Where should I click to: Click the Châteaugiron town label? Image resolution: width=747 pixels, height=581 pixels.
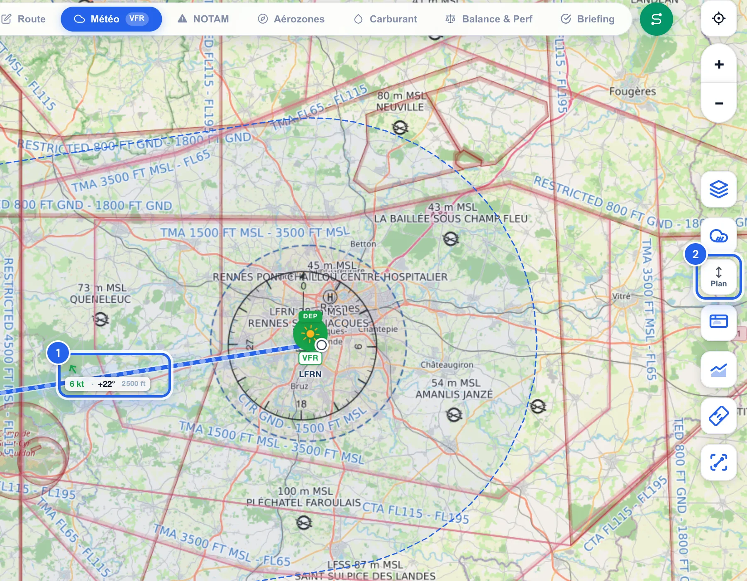(447, 365)
